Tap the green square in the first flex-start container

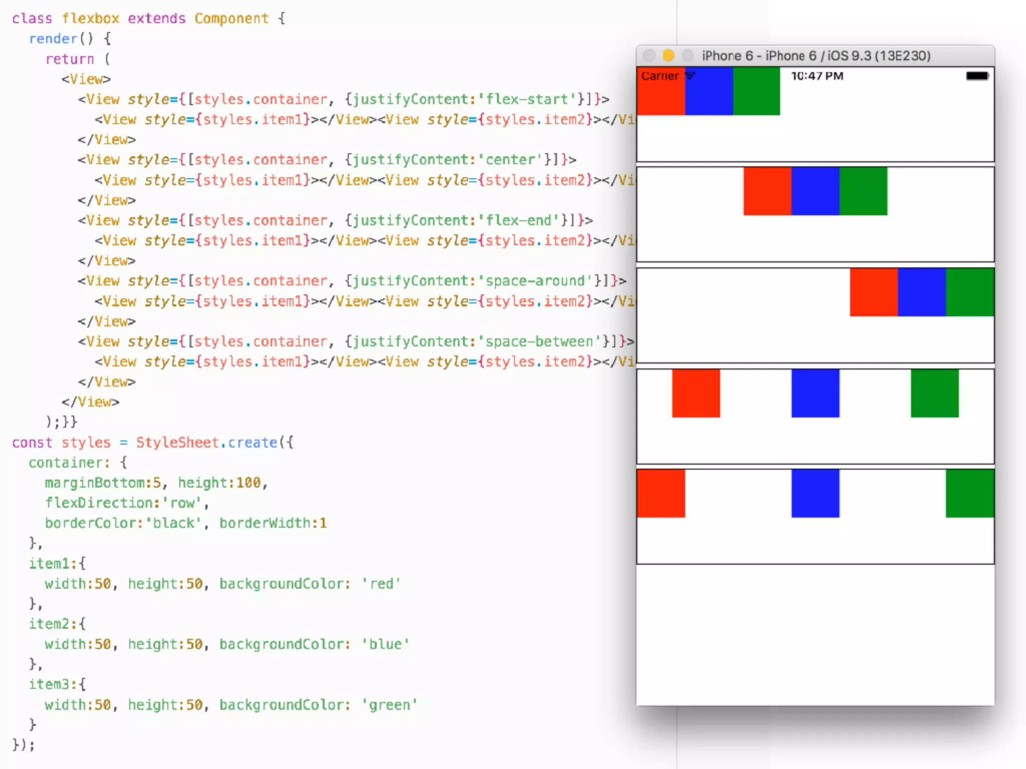coord(756,91)
